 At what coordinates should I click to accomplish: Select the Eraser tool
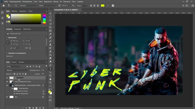coord(50,51)
